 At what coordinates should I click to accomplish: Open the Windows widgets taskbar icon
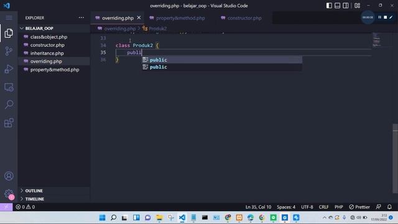136,218
